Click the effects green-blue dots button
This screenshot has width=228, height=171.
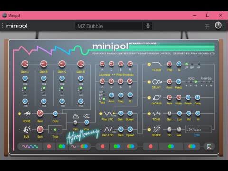(x=171, y=146)
